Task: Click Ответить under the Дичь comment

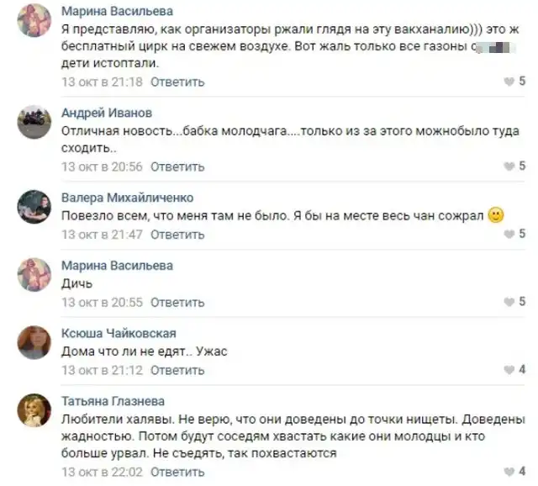Action: (x=177, y=303)
